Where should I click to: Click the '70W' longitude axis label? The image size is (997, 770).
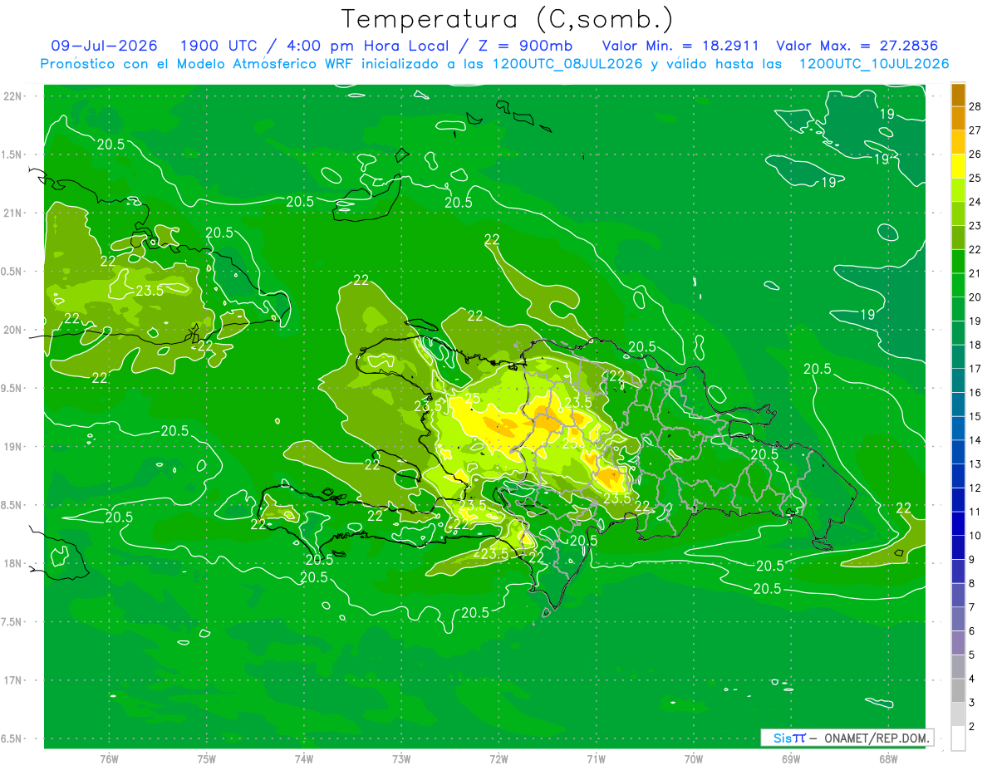694,758
